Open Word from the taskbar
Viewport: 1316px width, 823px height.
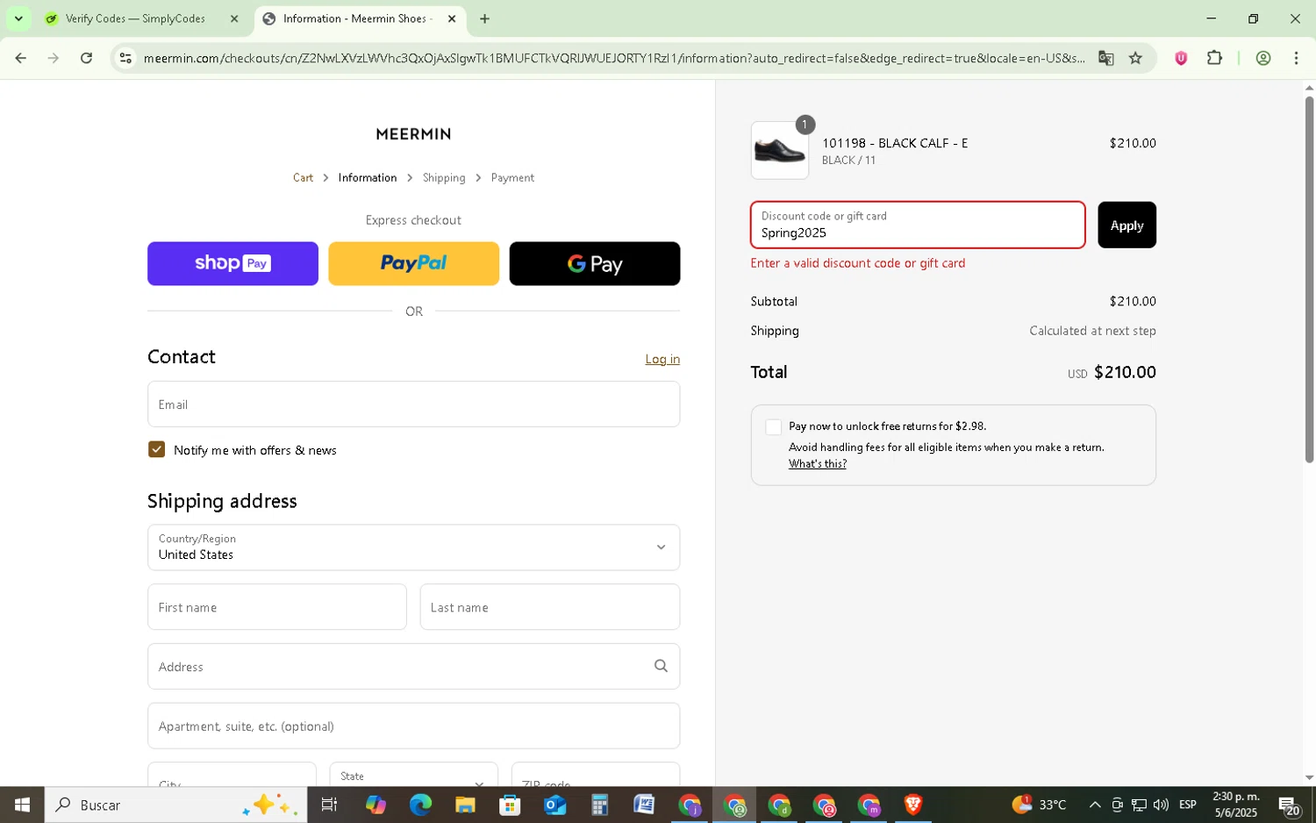(644, 805)
